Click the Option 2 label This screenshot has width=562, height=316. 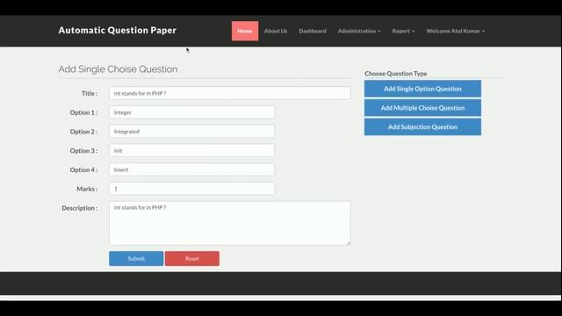pos(83,132)
